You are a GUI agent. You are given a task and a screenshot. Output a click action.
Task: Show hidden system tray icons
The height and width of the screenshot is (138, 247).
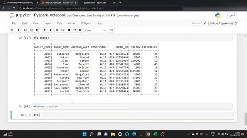(189, 134)
